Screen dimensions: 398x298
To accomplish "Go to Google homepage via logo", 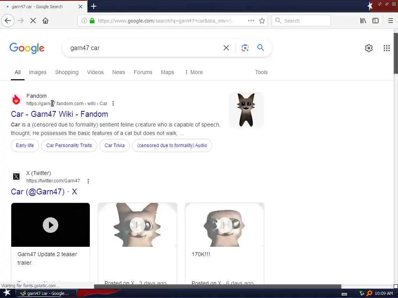I will (x=27, y=48).
